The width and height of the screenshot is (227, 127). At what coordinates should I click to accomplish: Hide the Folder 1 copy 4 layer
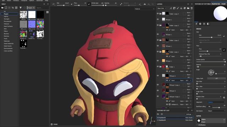coord(158,13)
